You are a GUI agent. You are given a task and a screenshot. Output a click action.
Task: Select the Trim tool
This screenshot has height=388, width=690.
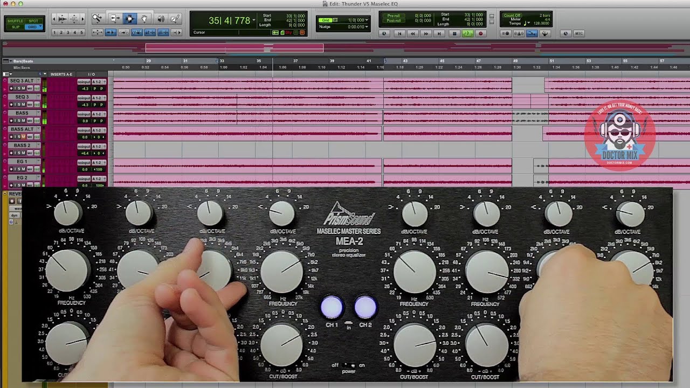(x=115, y=18)
